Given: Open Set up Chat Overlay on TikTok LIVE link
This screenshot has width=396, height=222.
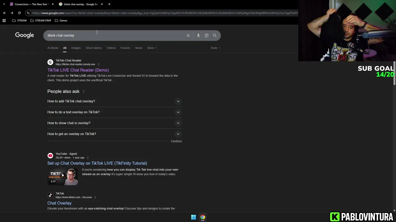Looking at the screenshot, I should (97, 163).
